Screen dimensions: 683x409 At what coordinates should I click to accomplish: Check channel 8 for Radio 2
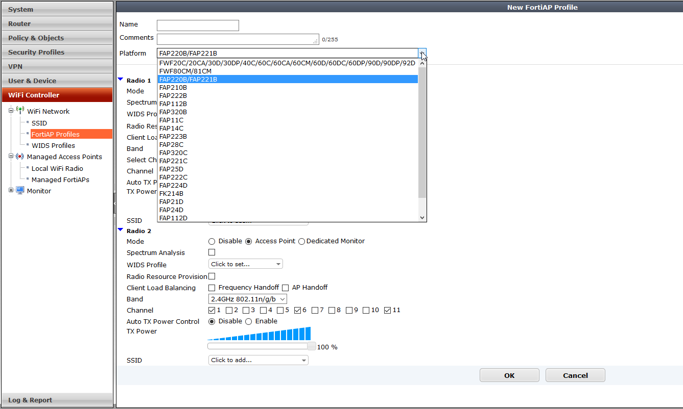click(332, 310)
